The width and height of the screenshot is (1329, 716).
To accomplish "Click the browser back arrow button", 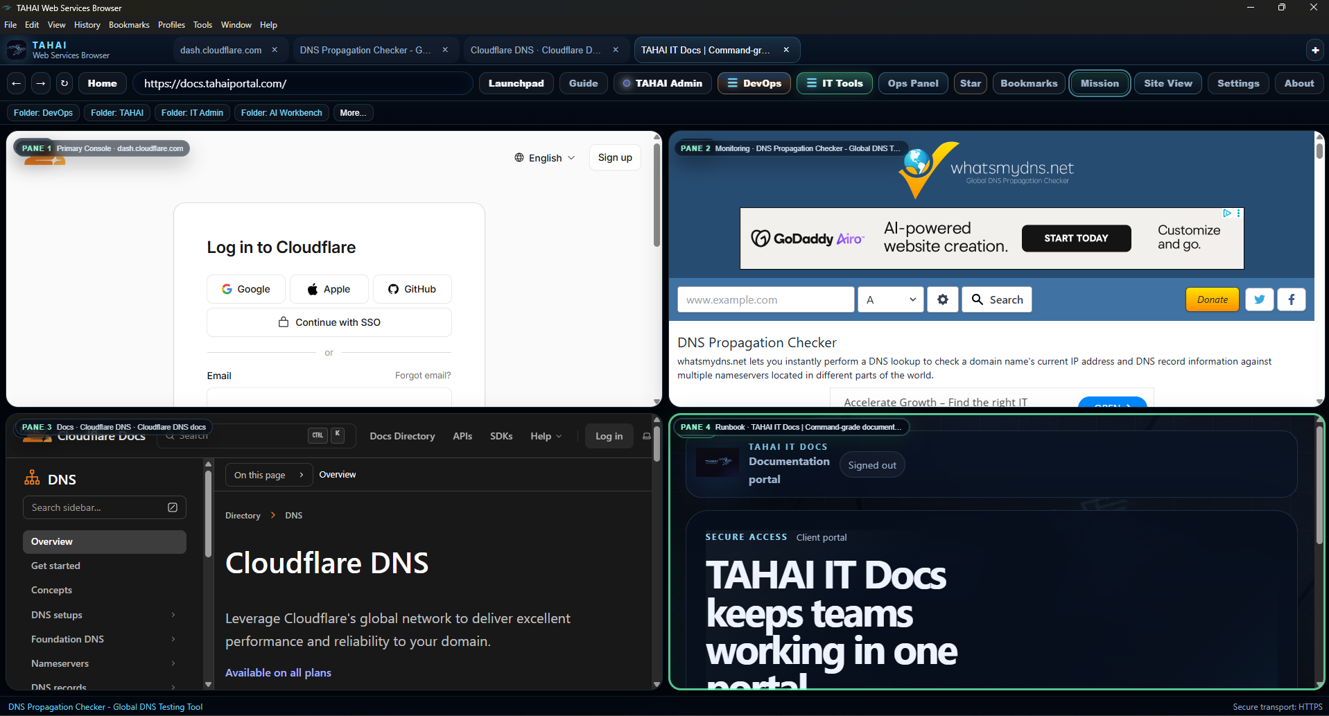I will tap(17, 83).
